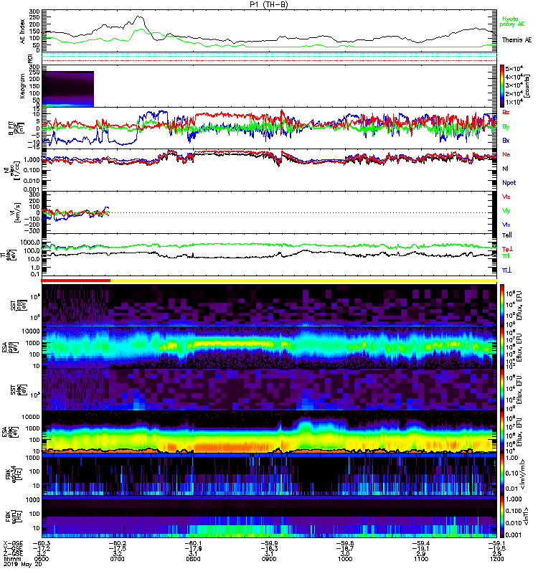
Task: Click the plot title P1 (TH-B)
Action: [268, 4]
